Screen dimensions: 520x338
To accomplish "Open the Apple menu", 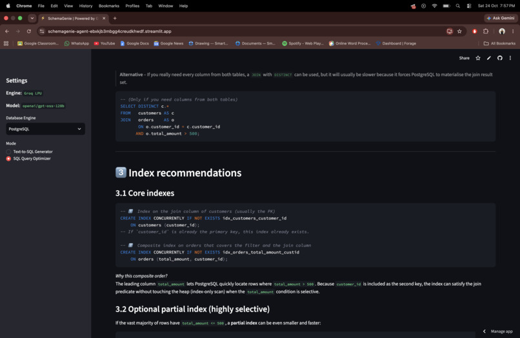I will point(8,6).
